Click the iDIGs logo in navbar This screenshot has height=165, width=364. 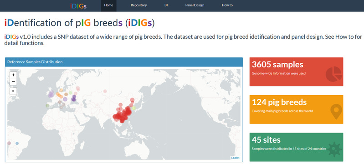pos(78,6)
